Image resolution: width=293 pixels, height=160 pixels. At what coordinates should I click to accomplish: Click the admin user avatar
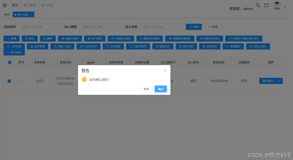(x=277, y=5)
